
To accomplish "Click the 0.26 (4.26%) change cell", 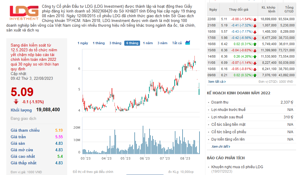I will 243,56.
